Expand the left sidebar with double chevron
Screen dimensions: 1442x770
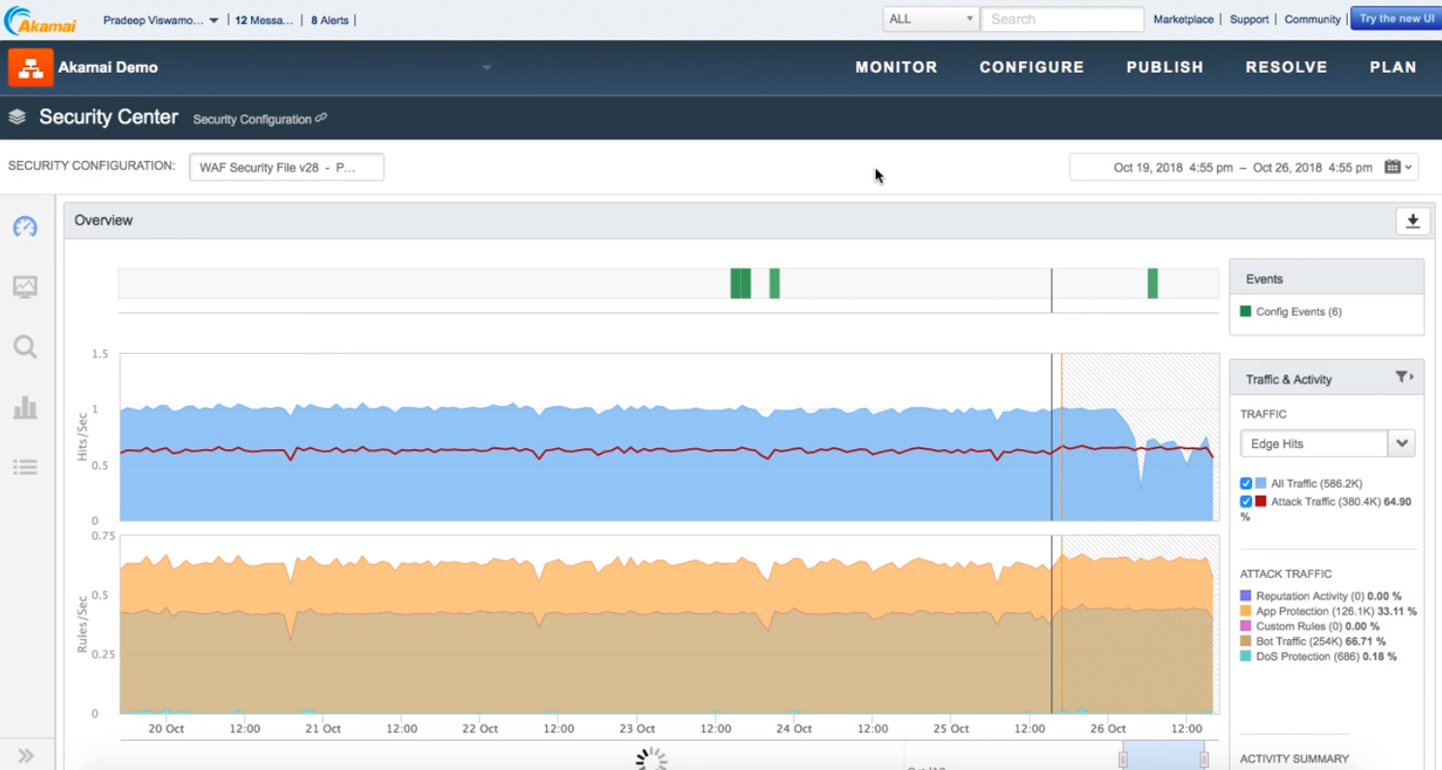(25, 755)
